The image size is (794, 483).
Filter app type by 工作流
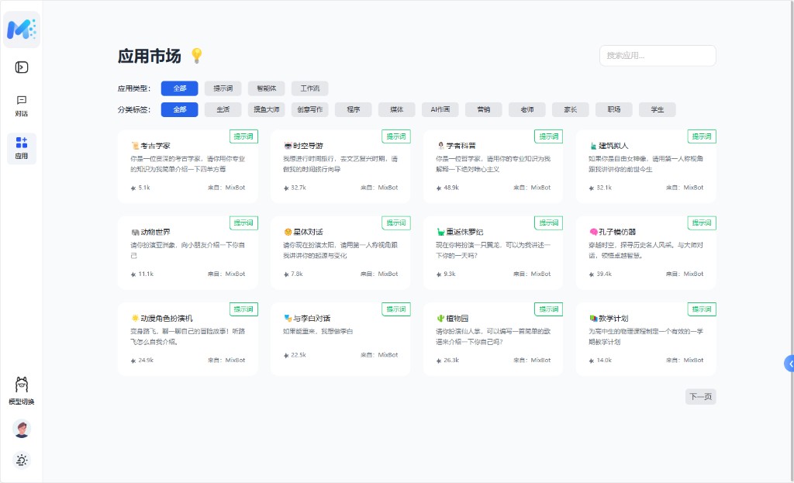[x=310, y=88]
